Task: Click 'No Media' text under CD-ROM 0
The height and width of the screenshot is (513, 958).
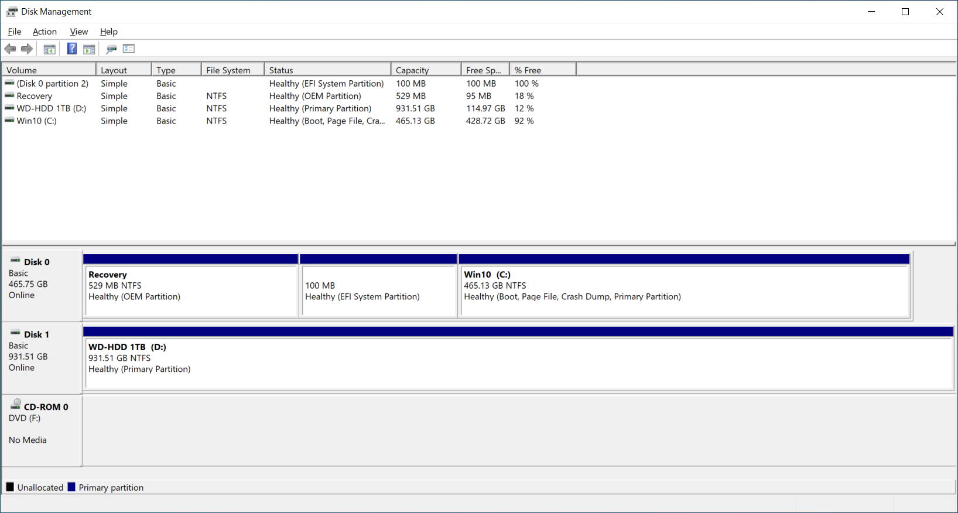Action: (28, 440)
